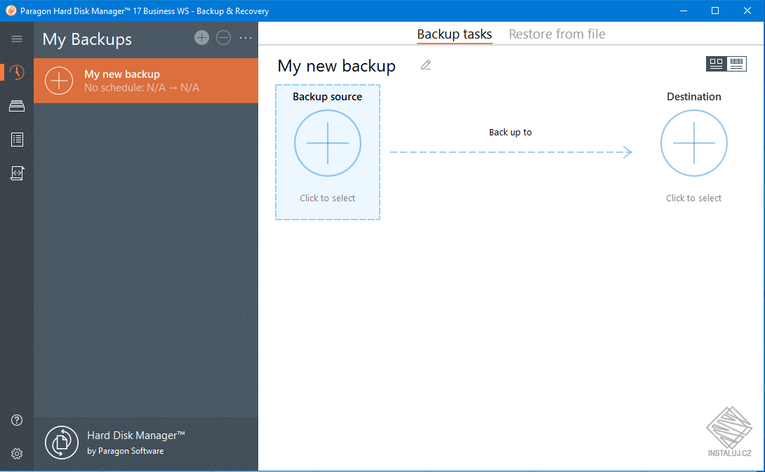Click plus circle icon on My new backup item

tap(59, 81)
